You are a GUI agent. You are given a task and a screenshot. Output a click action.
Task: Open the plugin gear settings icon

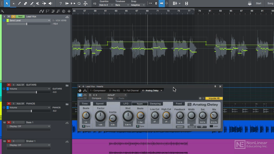click(x=200, y=98)
